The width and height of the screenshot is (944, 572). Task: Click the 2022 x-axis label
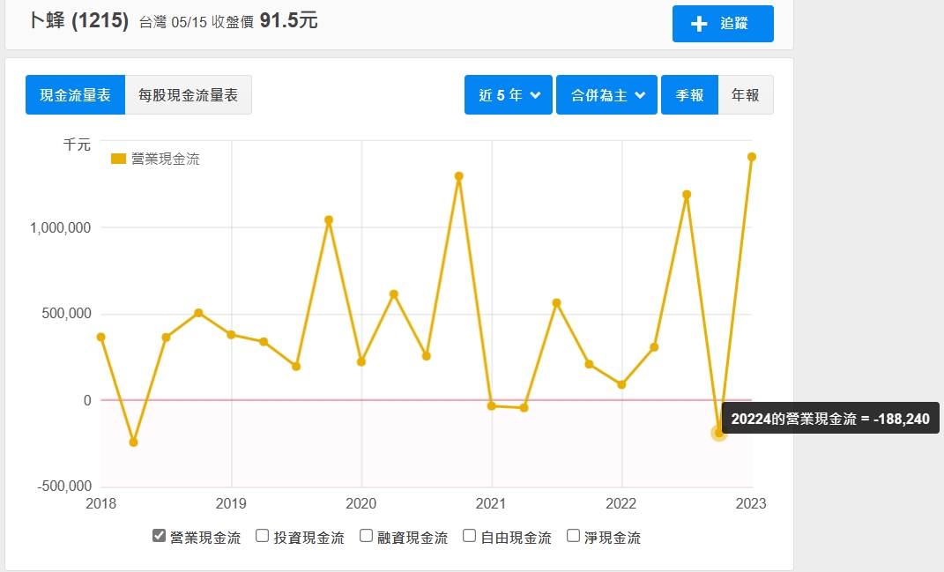pyautogui.click(x=621, y=504)
